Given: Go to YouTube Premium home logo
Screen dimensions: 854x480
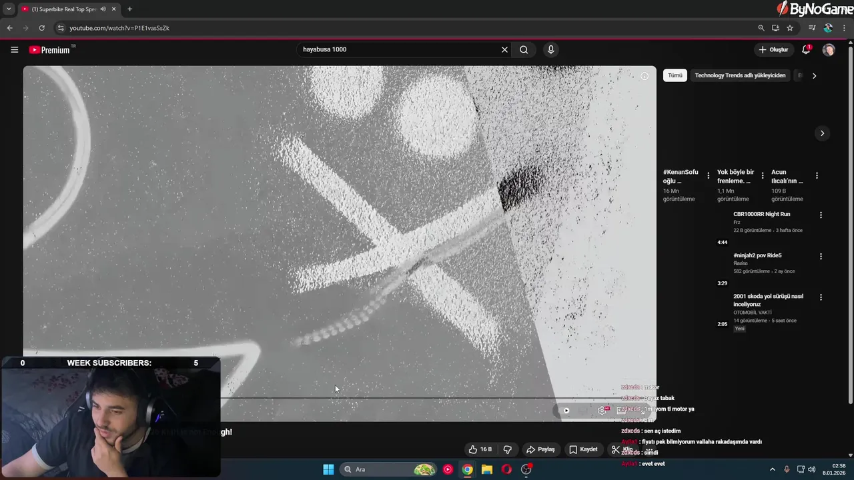Looking at the screenshot, I should (49, 49).
